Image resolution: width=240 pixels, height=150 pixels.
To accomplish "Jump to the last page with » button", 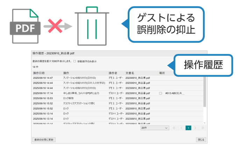I will [203, 128].
